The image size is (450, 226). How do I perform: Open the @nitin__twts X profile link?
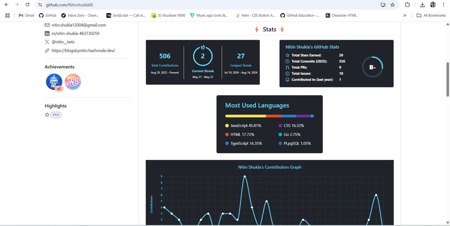(x=63, y=42)
